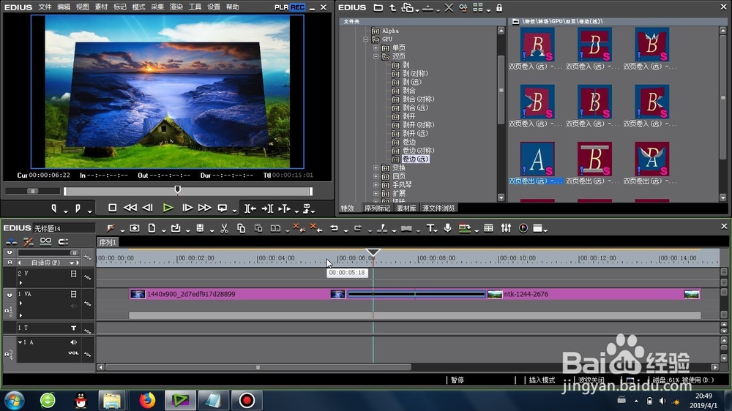Screen dimensions: 732x411
Task: Select the highlighted 双页卷出(远) A thumbnail
Action: (537, 159)
